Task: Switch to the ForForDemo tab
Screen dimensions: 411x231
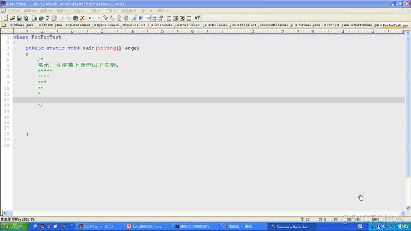Action: tap(365, 25)
